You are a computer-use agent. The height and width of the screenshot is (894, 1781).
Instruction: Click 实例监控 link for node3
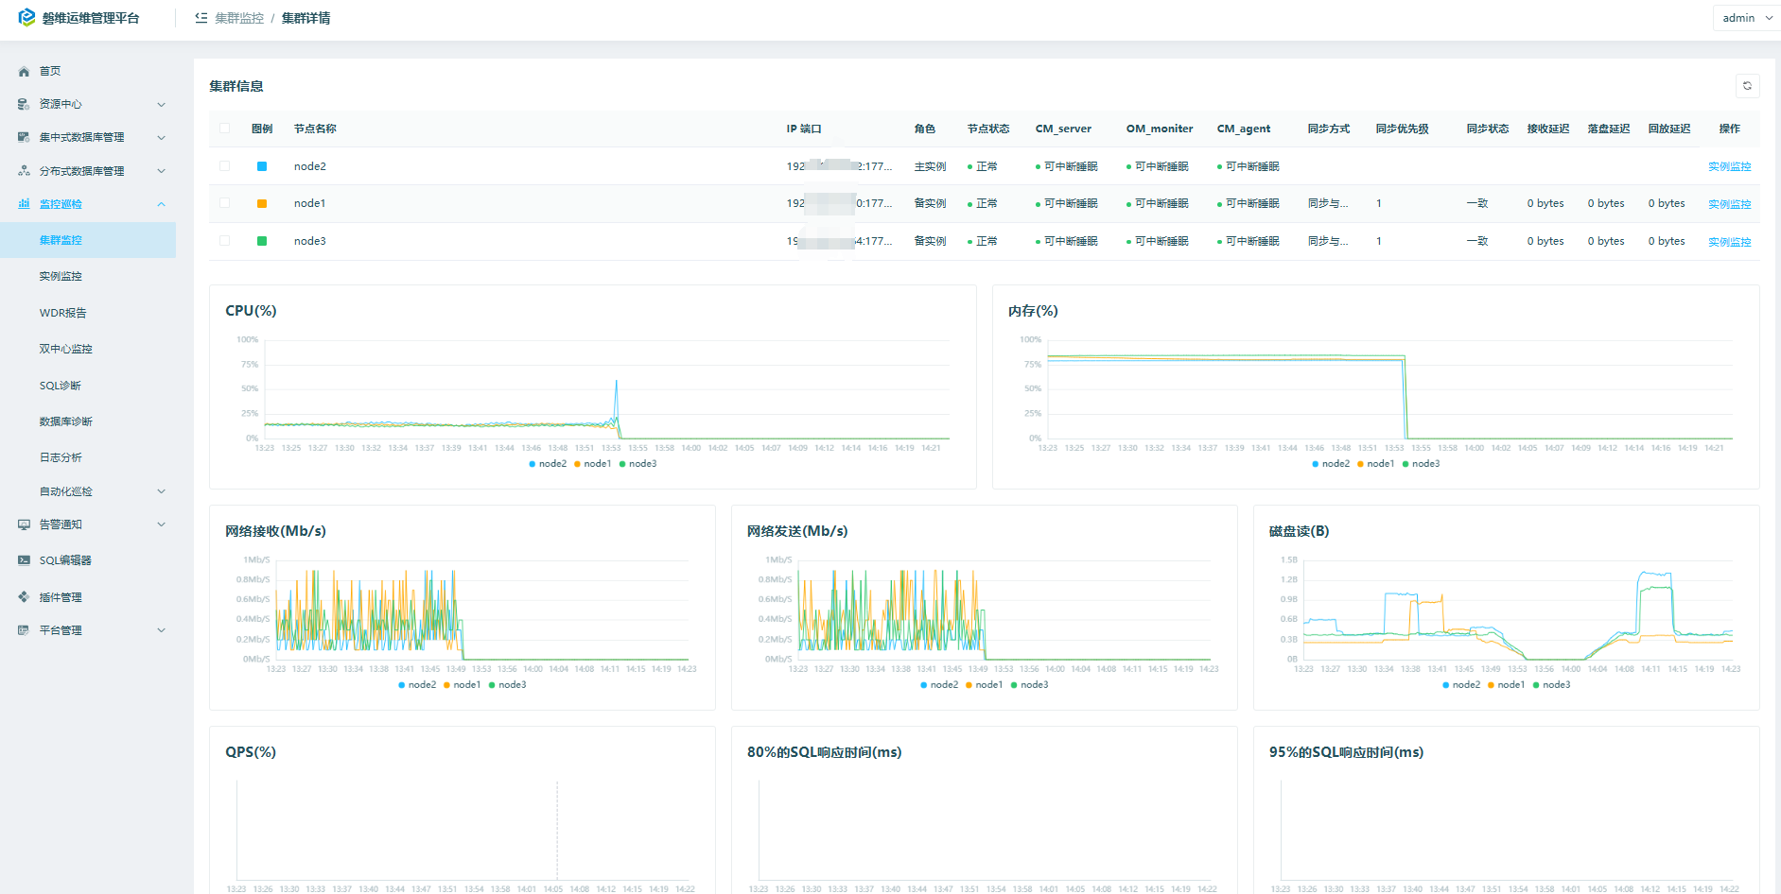pyautogui.click(x=1729, y=242)
